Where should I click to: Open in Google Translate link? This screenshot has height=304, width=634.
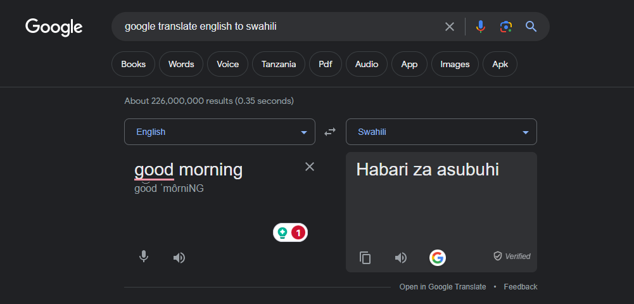(443, 287)
